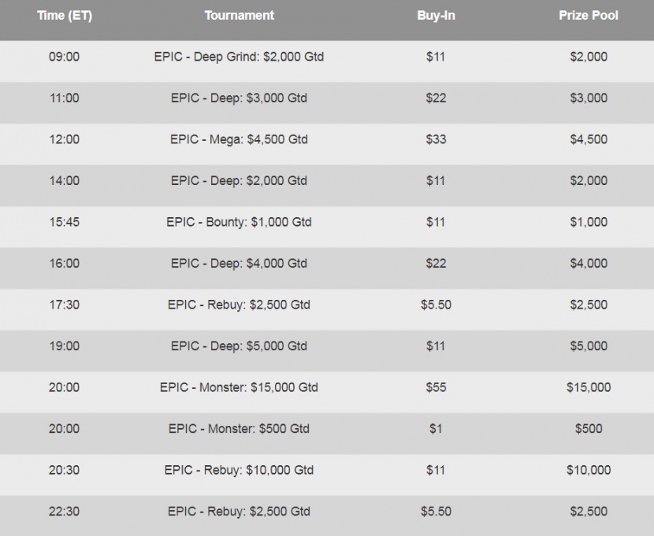Click the Tournament column header
The width and height of the screenshot is (654, 536).
coord(239,16)
